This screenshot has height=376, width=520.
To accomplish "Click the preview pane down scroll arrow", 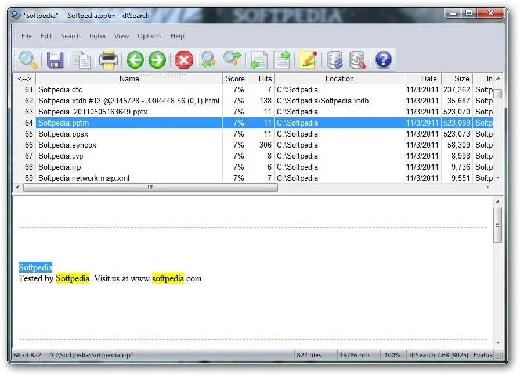I will point(498,342).
